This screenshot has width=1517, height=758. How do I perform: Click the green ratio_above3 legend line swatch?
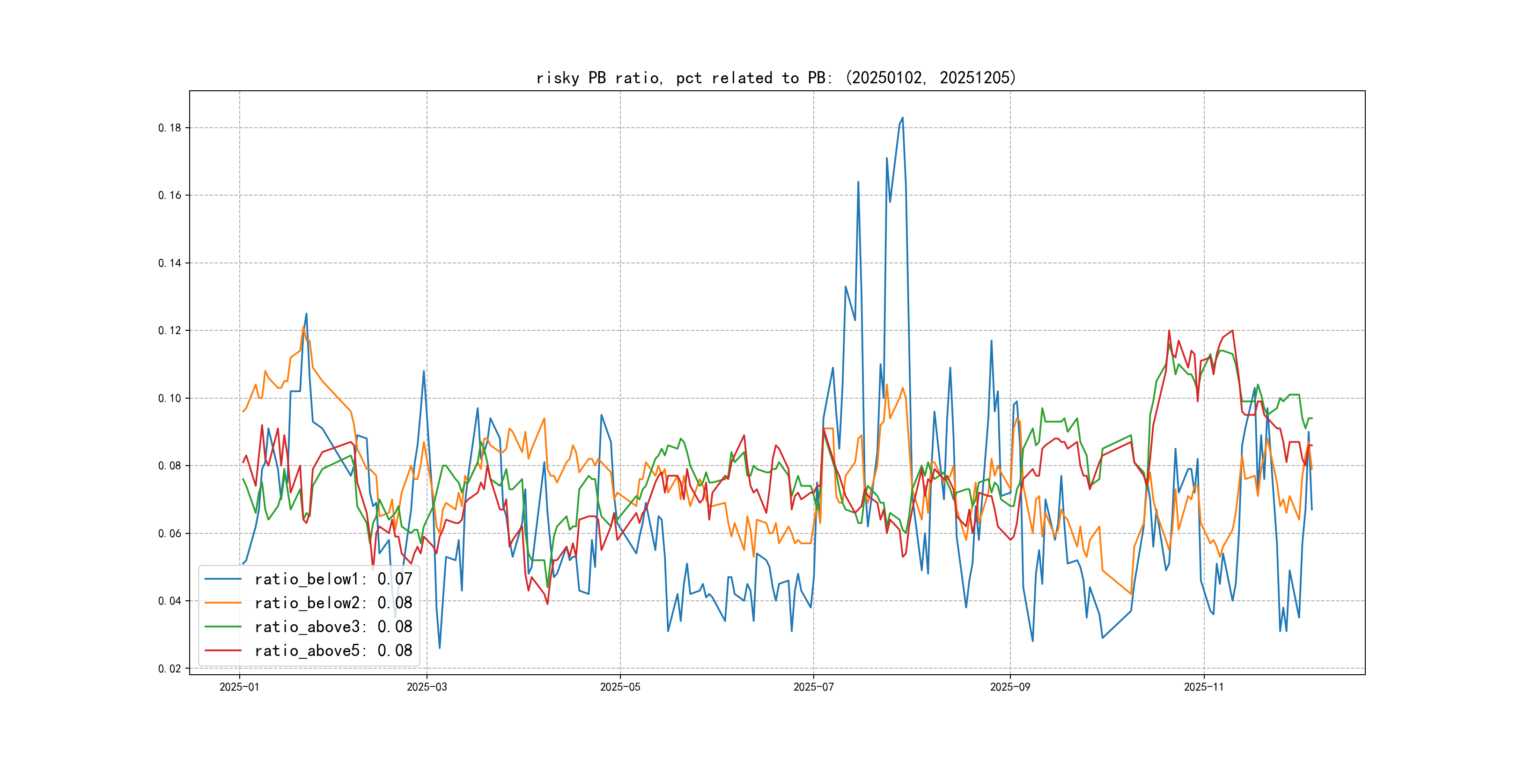point(222,627)
